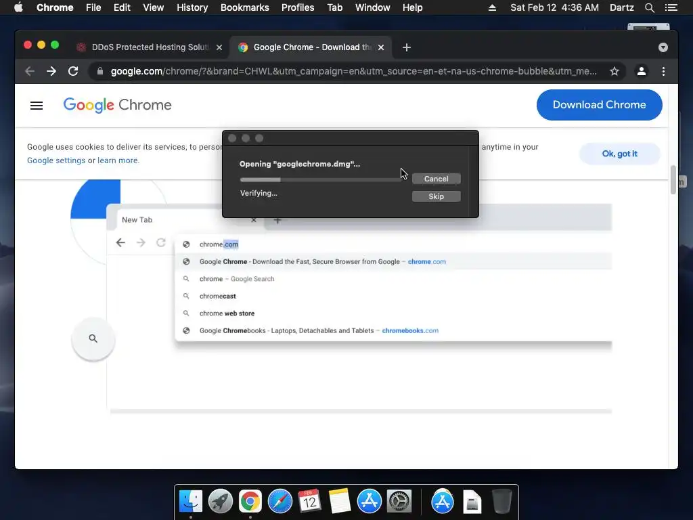Click the date and time in menu bar

pos(554,7)
